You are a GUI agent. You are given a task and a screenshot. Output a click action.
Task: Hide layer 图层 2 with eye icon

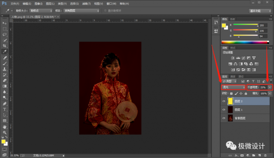pos(223,101)
